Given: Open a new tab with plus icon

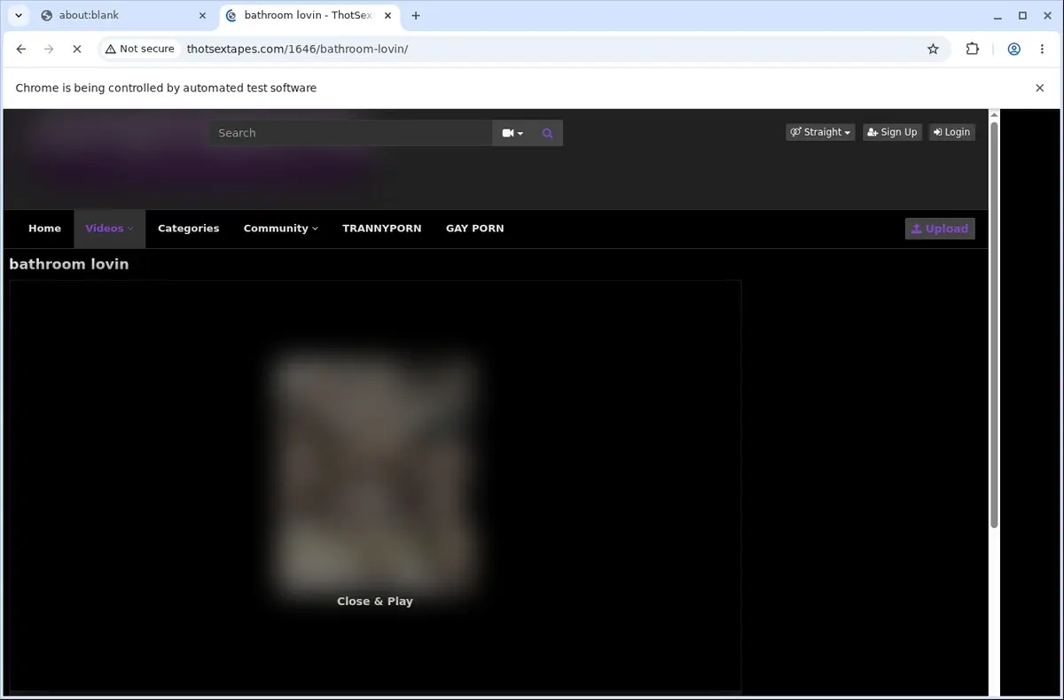Looking at the screenshot, I should (x=416, y=15).
